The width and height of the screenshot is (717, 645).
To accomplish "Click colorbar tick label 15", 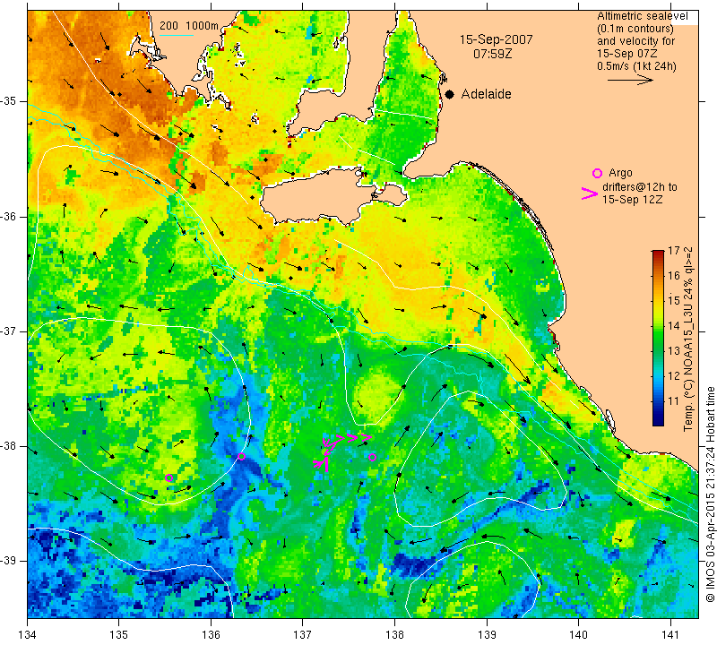I will coord(674,301).
